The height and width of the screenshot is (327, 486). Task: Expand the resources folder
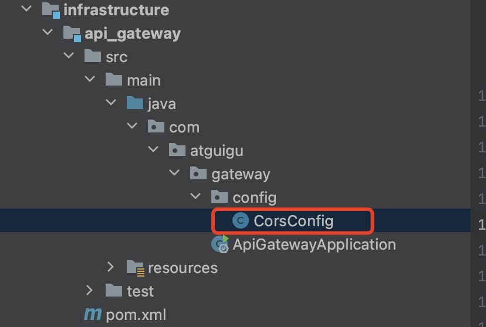[111, 268]
